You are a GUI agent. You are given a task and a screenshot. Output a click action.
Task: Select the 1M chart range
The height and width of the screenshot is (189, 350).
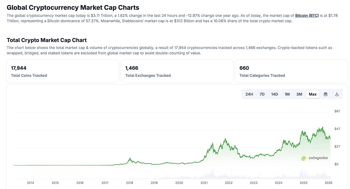[287, 94]
